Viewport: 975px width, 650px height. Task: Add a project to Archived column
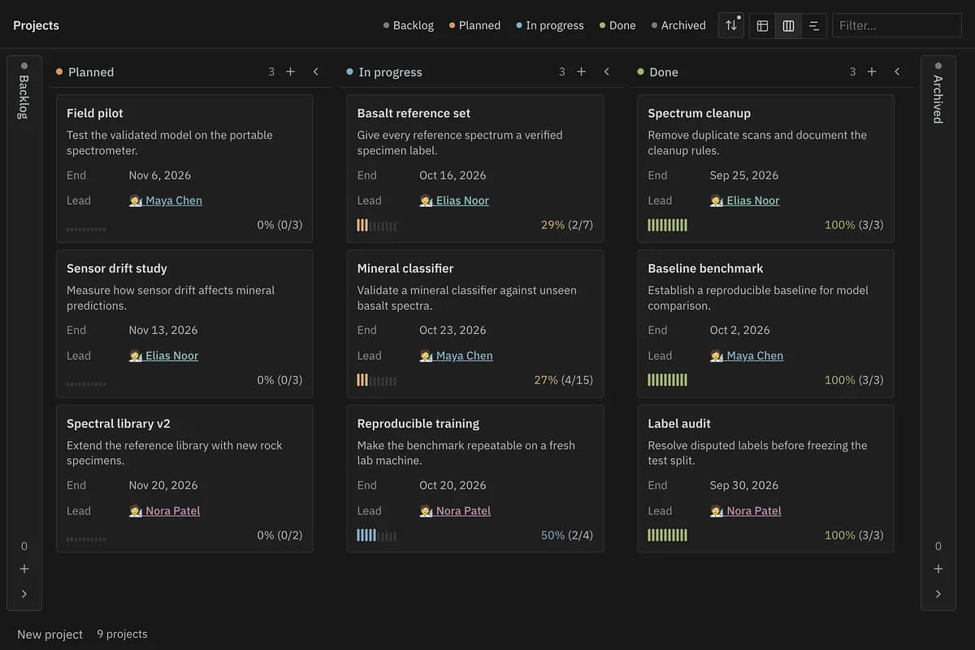point(938,569)
